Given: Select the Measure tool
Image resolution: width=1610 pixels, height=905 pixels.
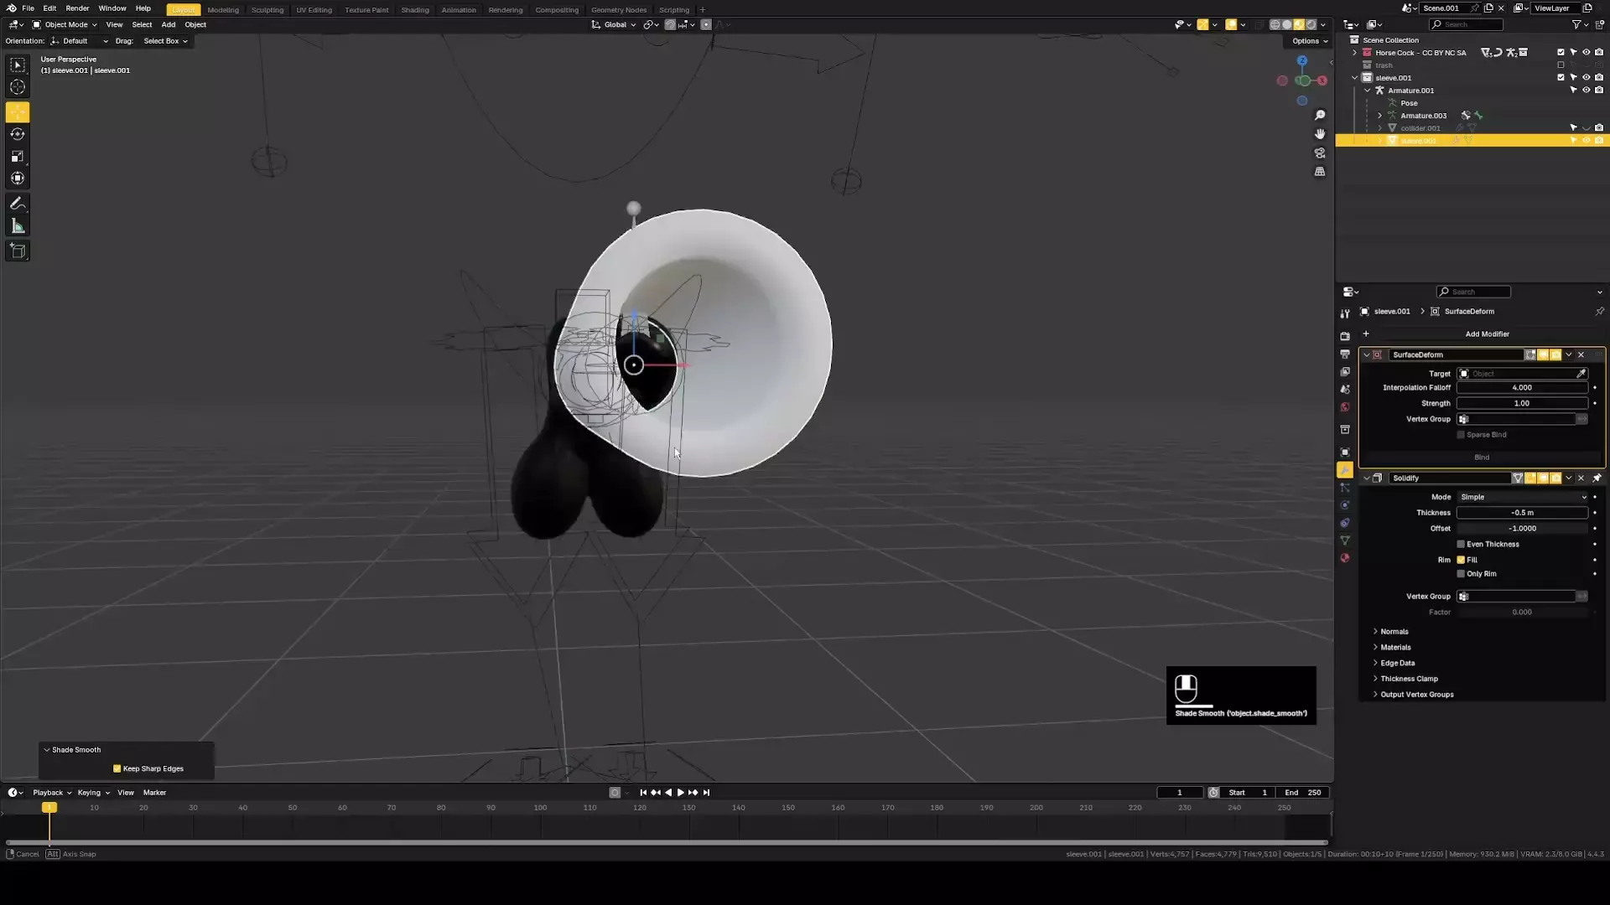Looking at the screenshot, I should point(18,226).
